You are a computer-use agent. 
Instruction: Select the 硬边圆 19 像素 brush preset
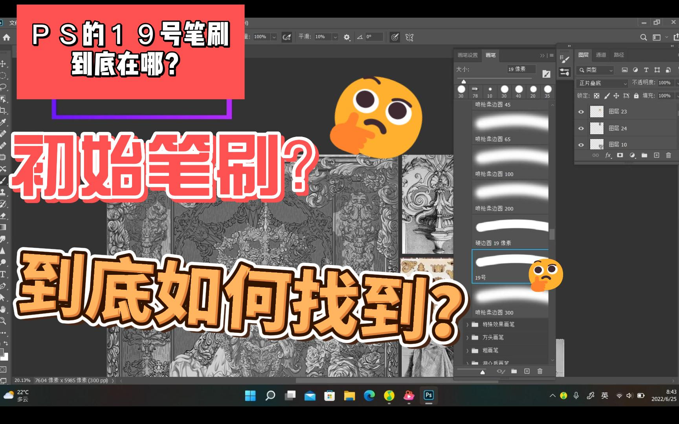pyautogui.click(x=510, y=231)
